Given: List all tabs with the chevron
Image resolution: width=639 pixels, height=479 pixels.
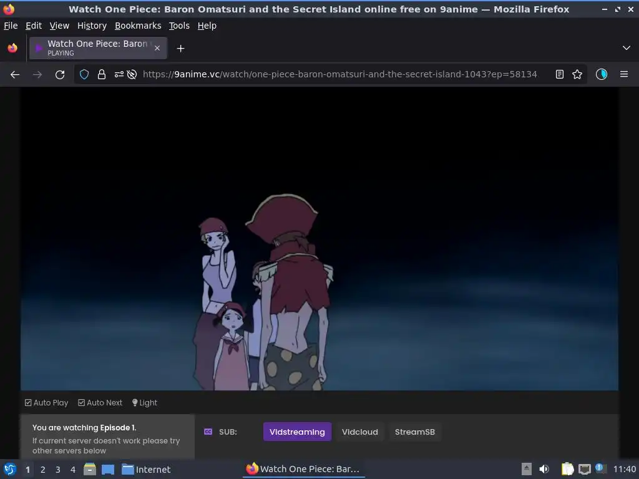Looking at the screenshot, I should [627, 48].
